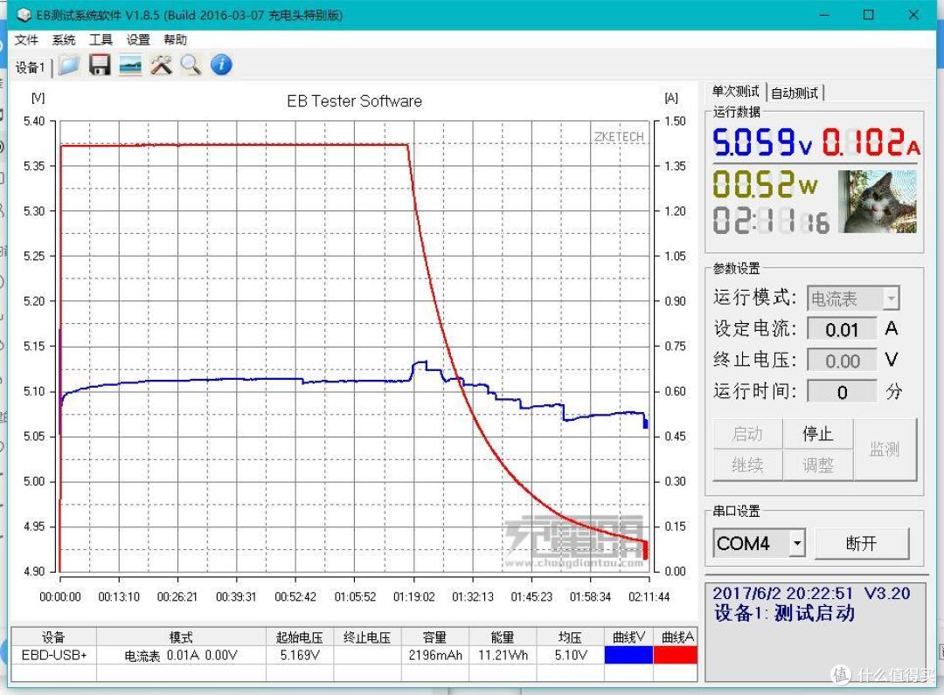Image resolution: width=944 pixels, height=695 pixels.
Task: Open the 设置 menu
Action: pyautogui.click(x=136, y=39)
